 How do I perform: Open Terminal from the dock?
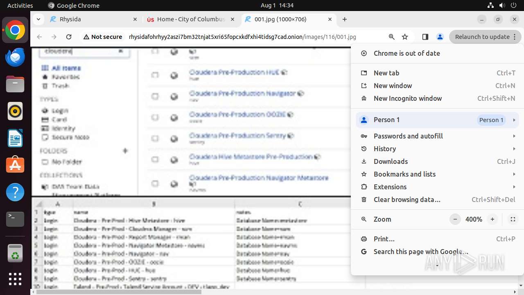15,219
